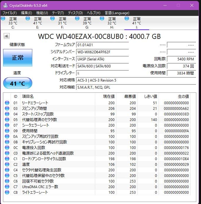Image resolution: width=201 pixels, height=204 pixels.
Task: Click the disk title WDC WD40EZAX-00C8UB0
Action: (x=81, y=37)
